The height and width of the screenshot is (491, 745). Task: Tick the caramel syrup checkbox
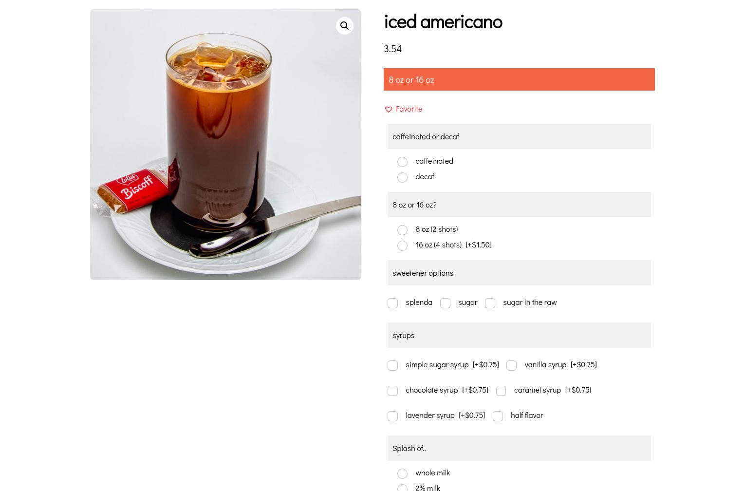pos(501,391)
